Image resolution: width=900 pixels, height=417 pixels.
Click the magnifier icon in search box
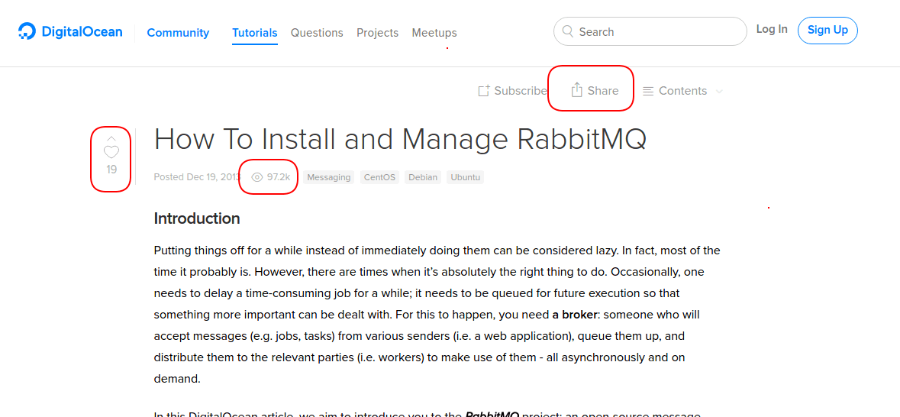click(568, 31)
